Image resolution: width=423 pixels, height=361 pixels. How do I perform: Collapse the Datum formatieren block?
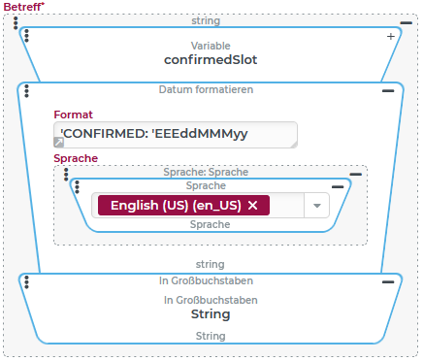[388, 91]
